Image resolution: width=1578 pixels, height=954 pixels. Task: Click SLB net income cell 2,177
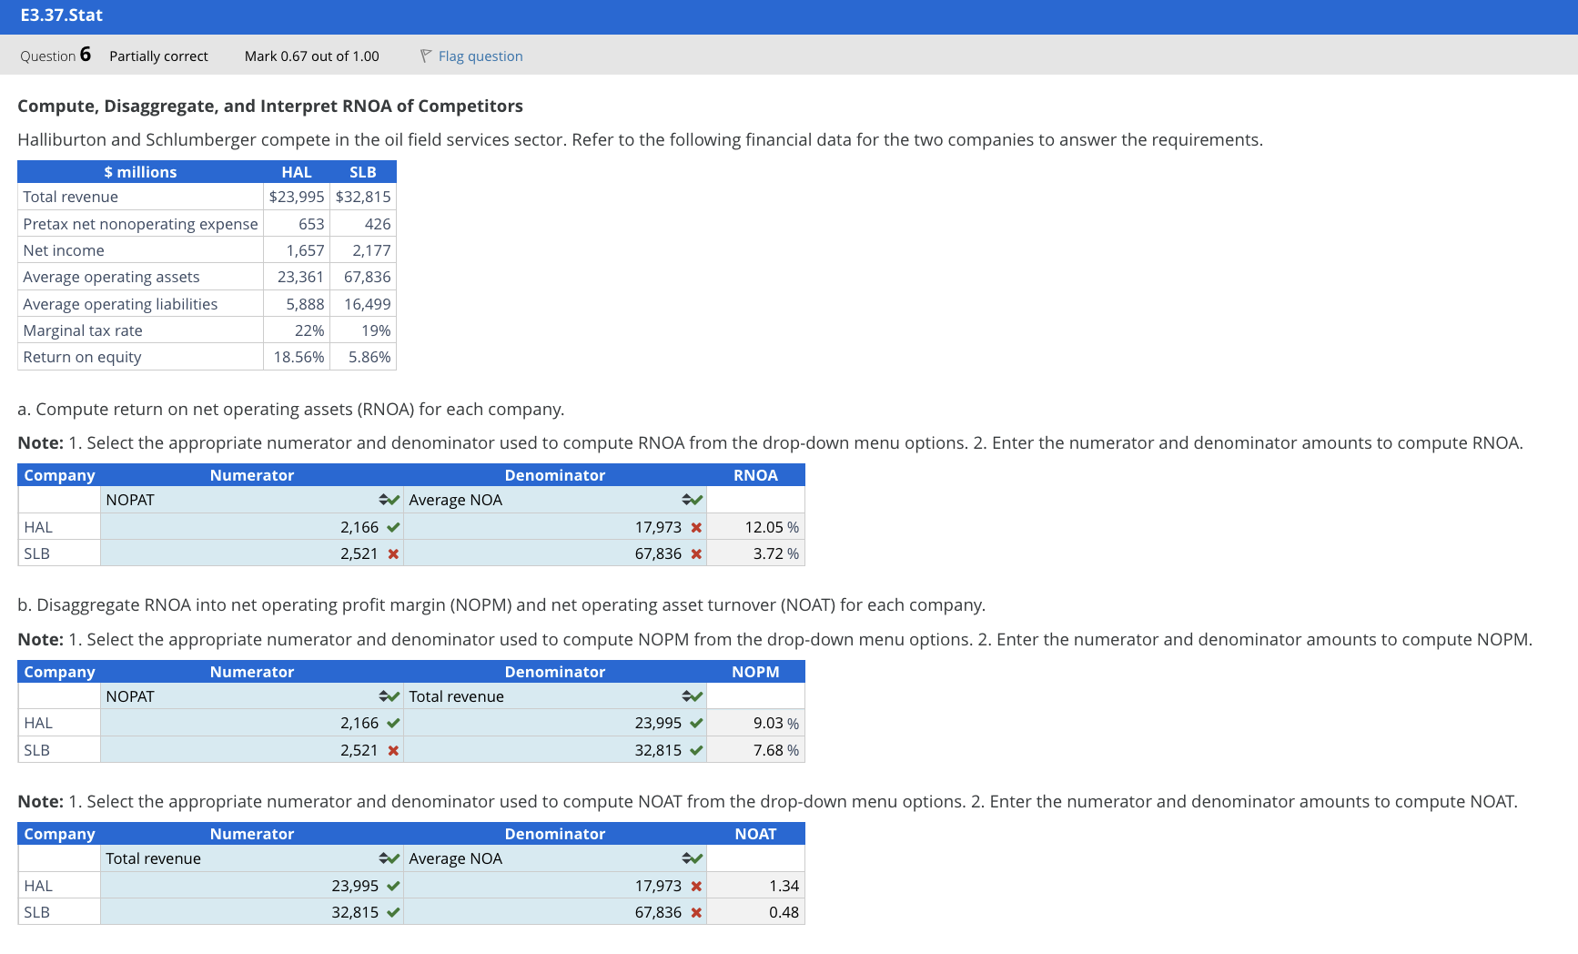click(363, 250)
